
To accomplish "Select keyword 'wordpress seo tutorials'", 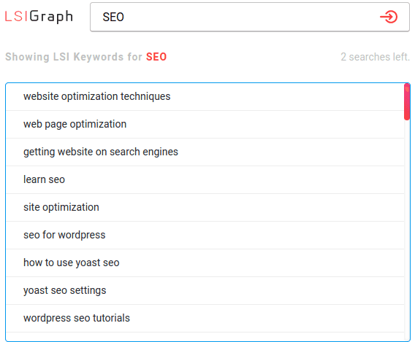I will click(x=205, y=319).
